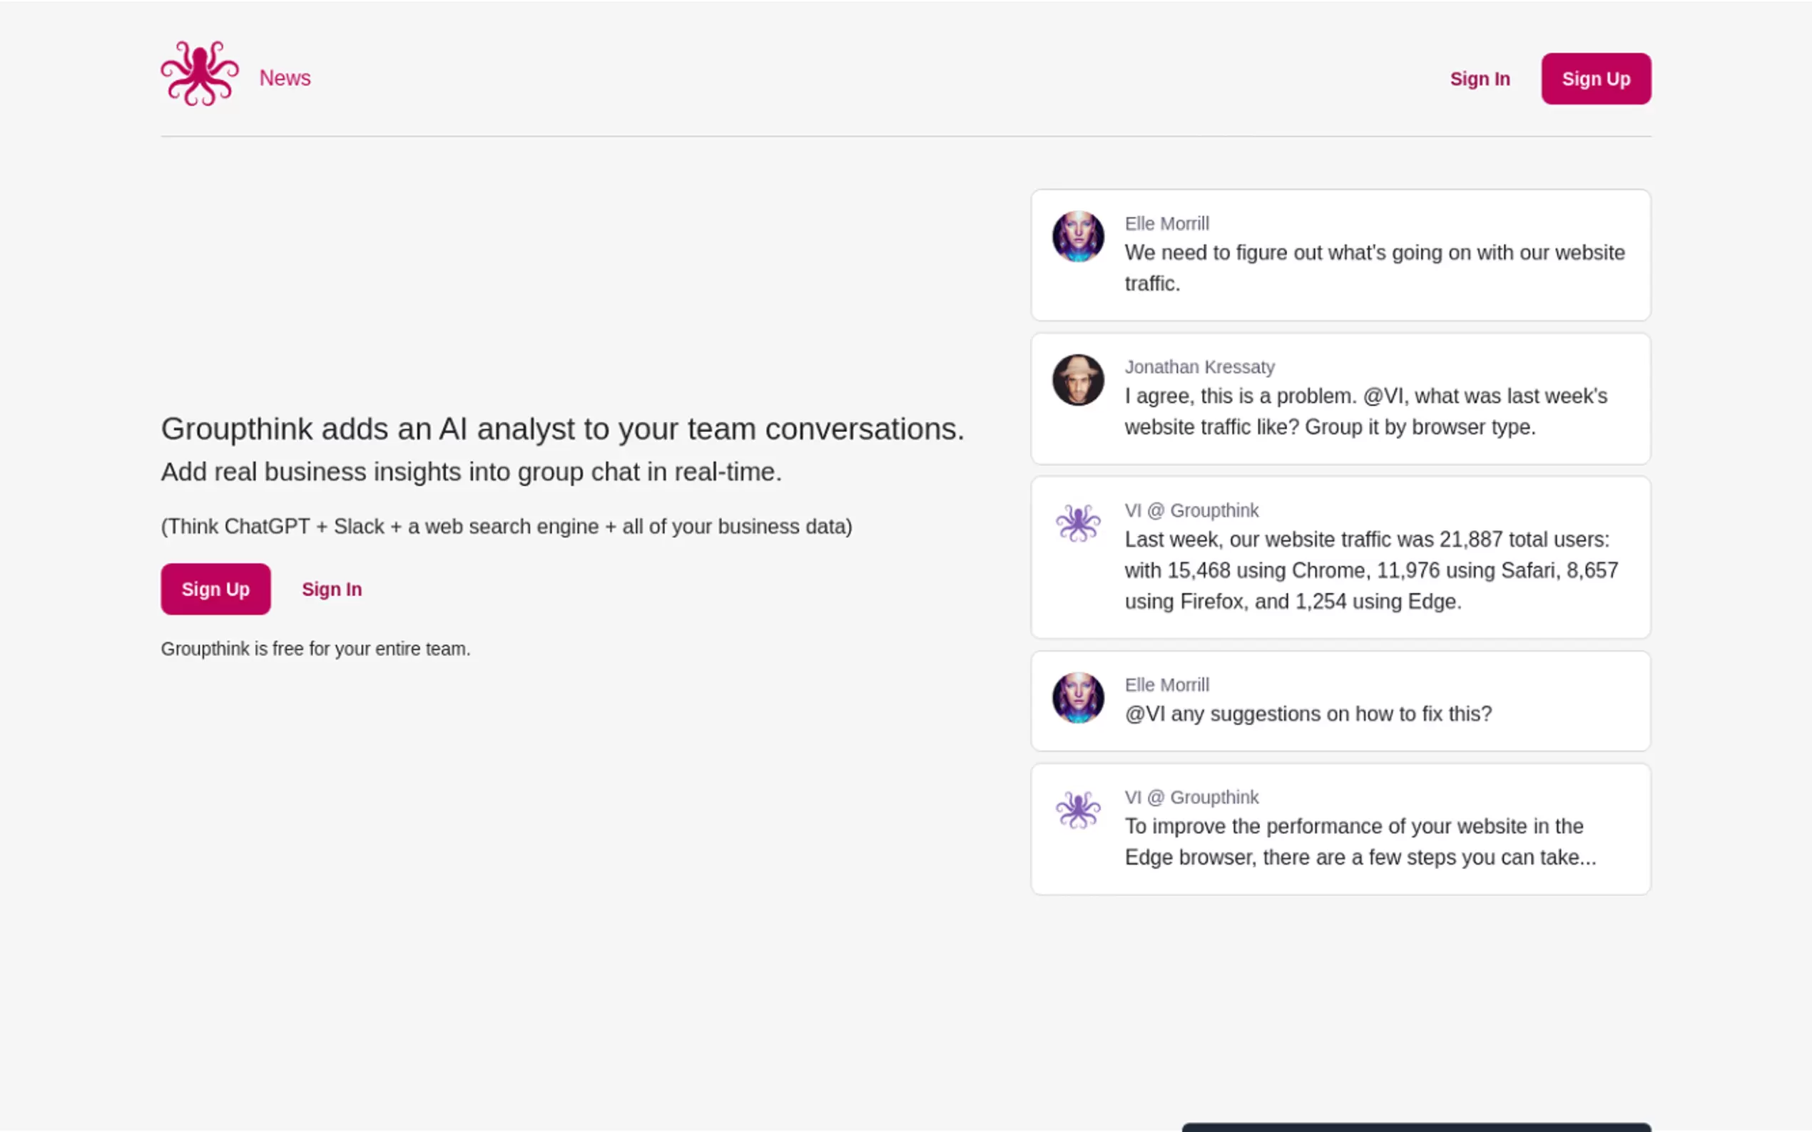Screen dimensions: 1812x1132
Task: Click the dark bar at bottom edge
Action: pos(1415,1127)
